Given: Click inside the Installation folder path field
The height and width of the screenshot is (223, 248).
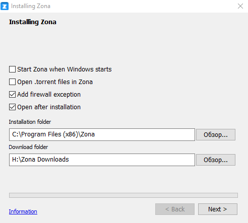Looking at the screenshot, I should (x=102, y=134).
